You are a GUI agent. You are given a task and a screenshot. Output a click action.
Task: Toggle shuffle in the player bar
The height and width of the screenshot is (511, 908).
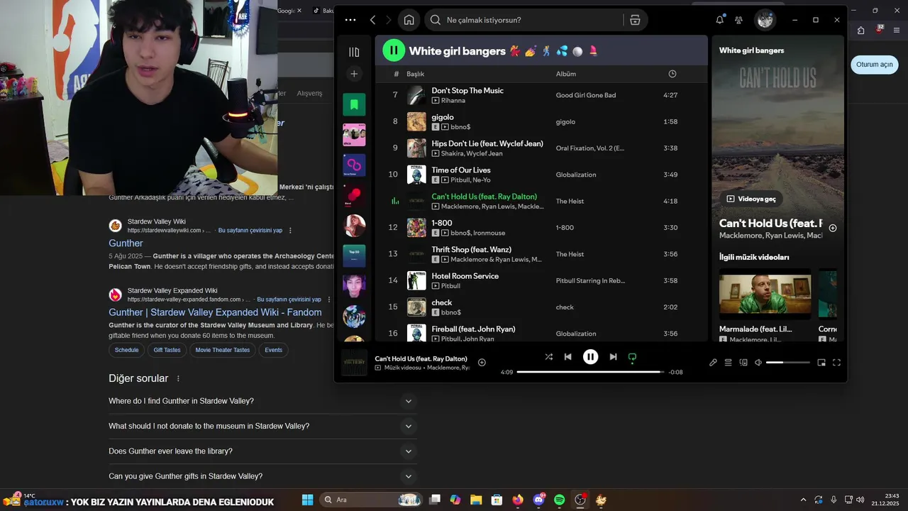coord(548,357)
